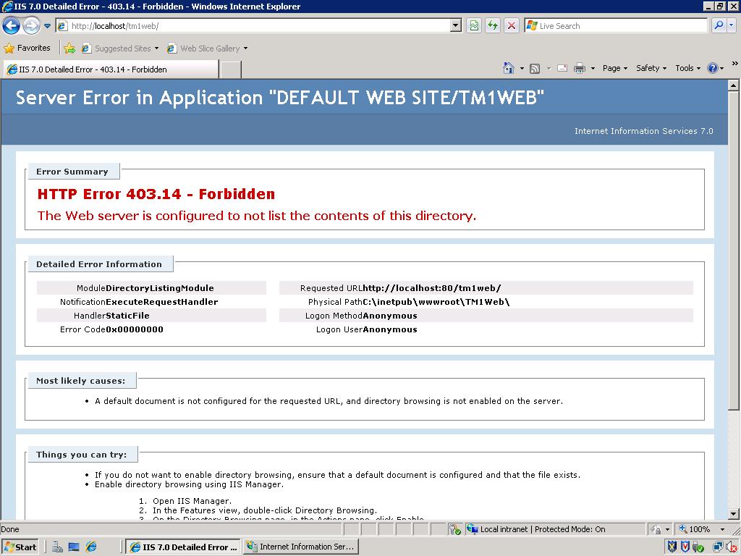The height and width of the screenshot is (556, 741).
Task: Click the red McAfee shield tray icon
Action: point(685,547)
